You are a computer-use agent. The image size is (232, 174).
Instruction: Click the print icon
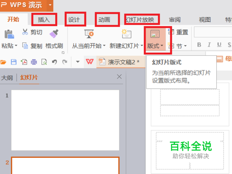pos(34,62)
